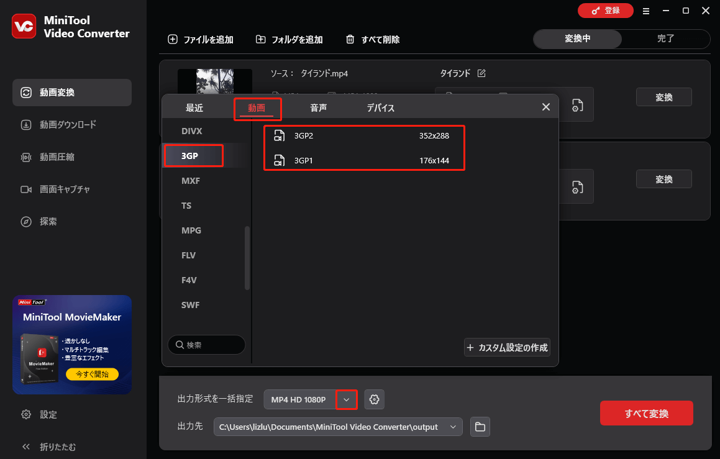Click カスタム設定の作成 button
720x459 pixels.
tap(508, 347)
